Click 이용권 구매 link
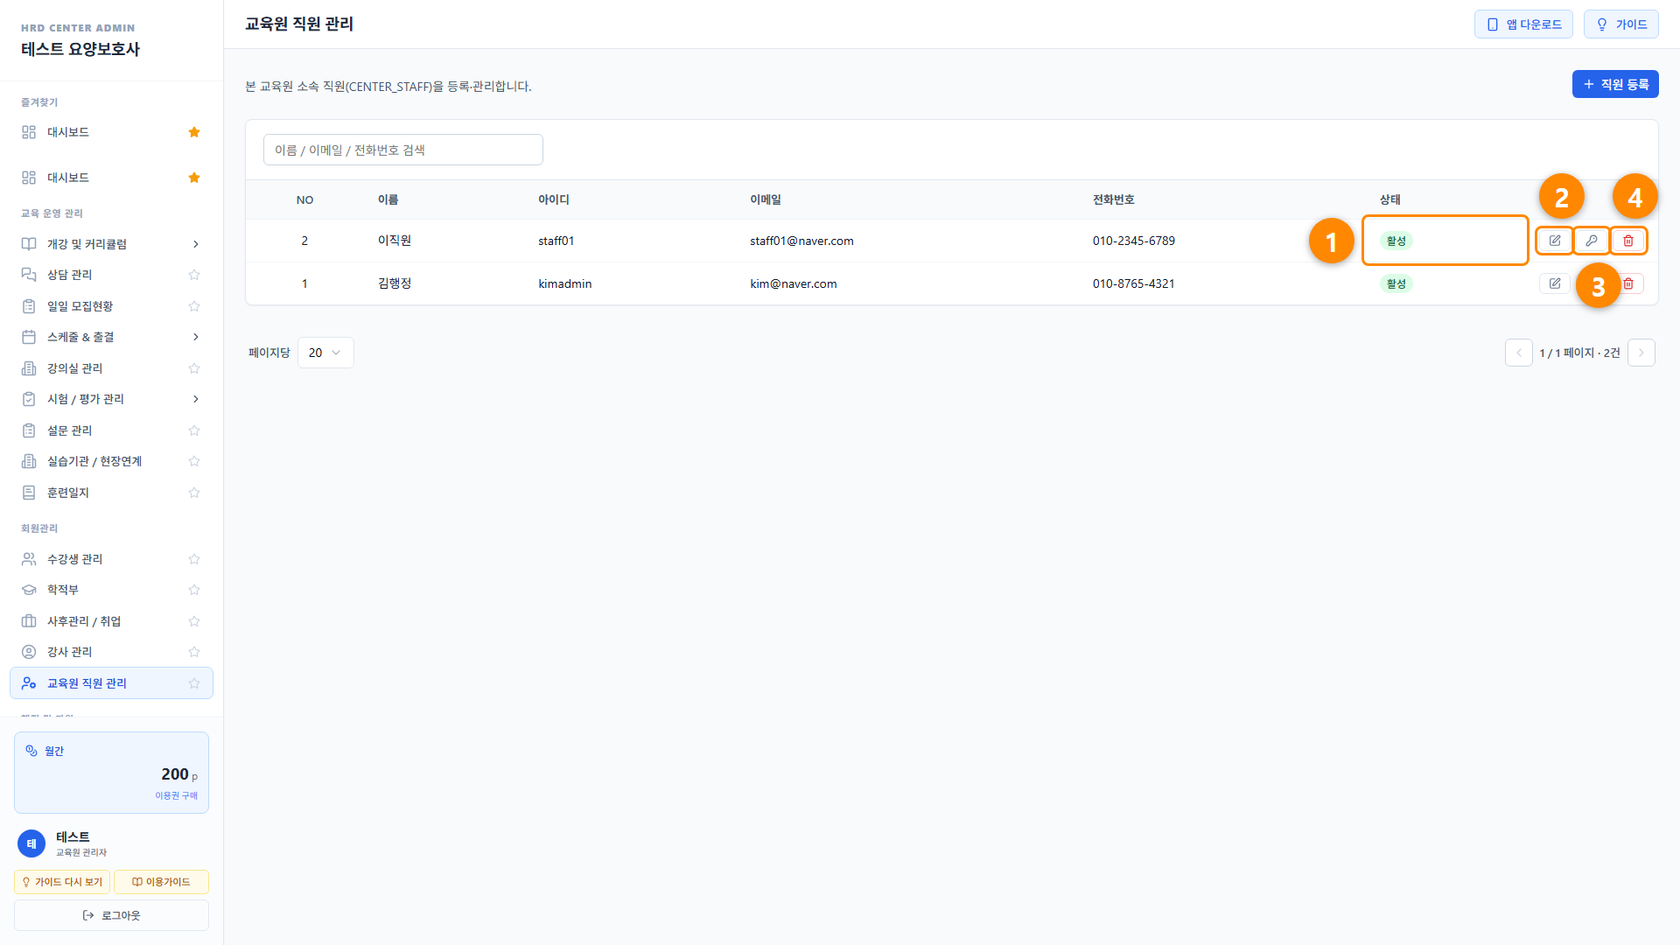Viewport: 1680px width, 945px height. (x=176, y=795)
